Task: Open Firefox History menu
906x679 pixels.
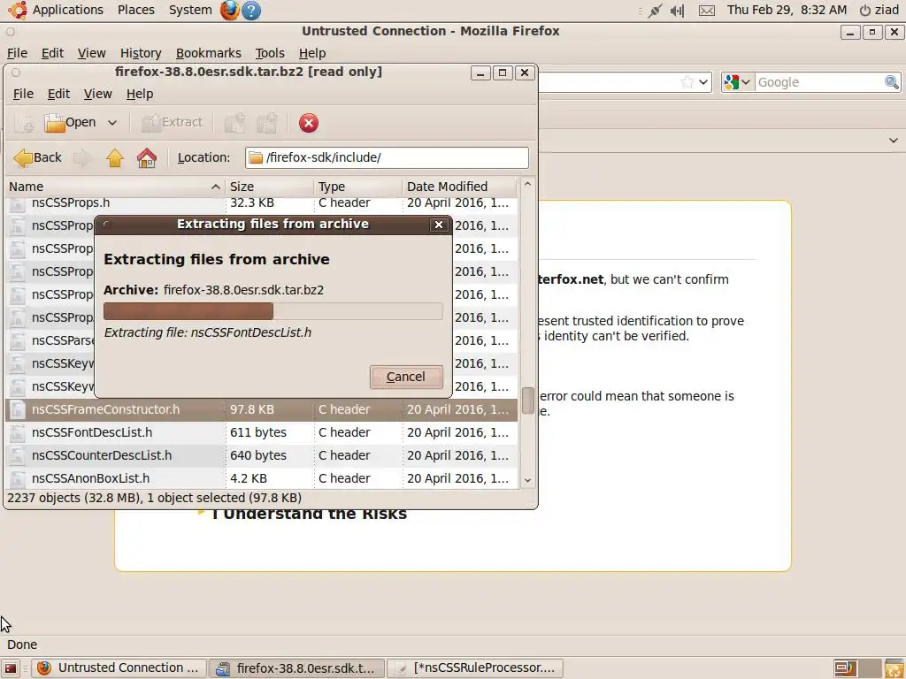Action: (141, 53)
